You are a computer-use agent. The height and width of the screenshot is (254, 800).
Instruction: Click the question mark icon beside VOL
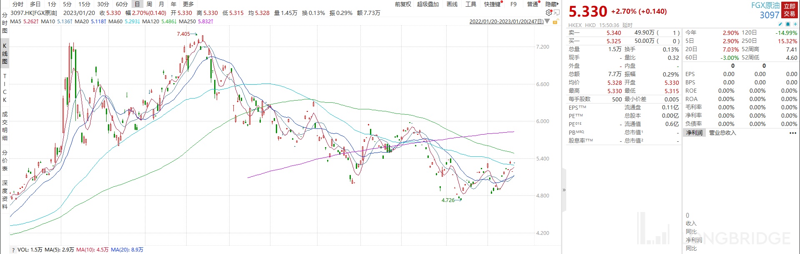13,250
